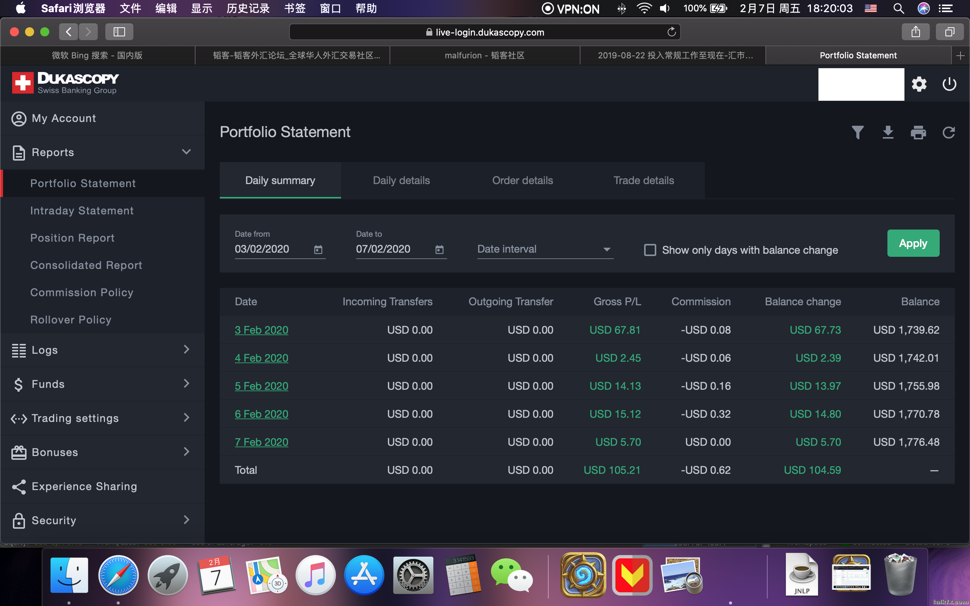Viewport: 970px width, 606px height.
Task: Open App Store from the dock
Action: (x=364, y=575)
